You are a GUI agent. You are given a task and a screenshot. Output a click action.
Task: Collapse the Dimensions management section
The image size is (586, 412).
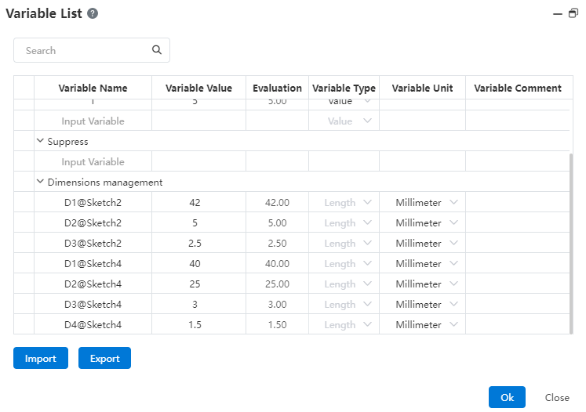click(x=40, y=182)
